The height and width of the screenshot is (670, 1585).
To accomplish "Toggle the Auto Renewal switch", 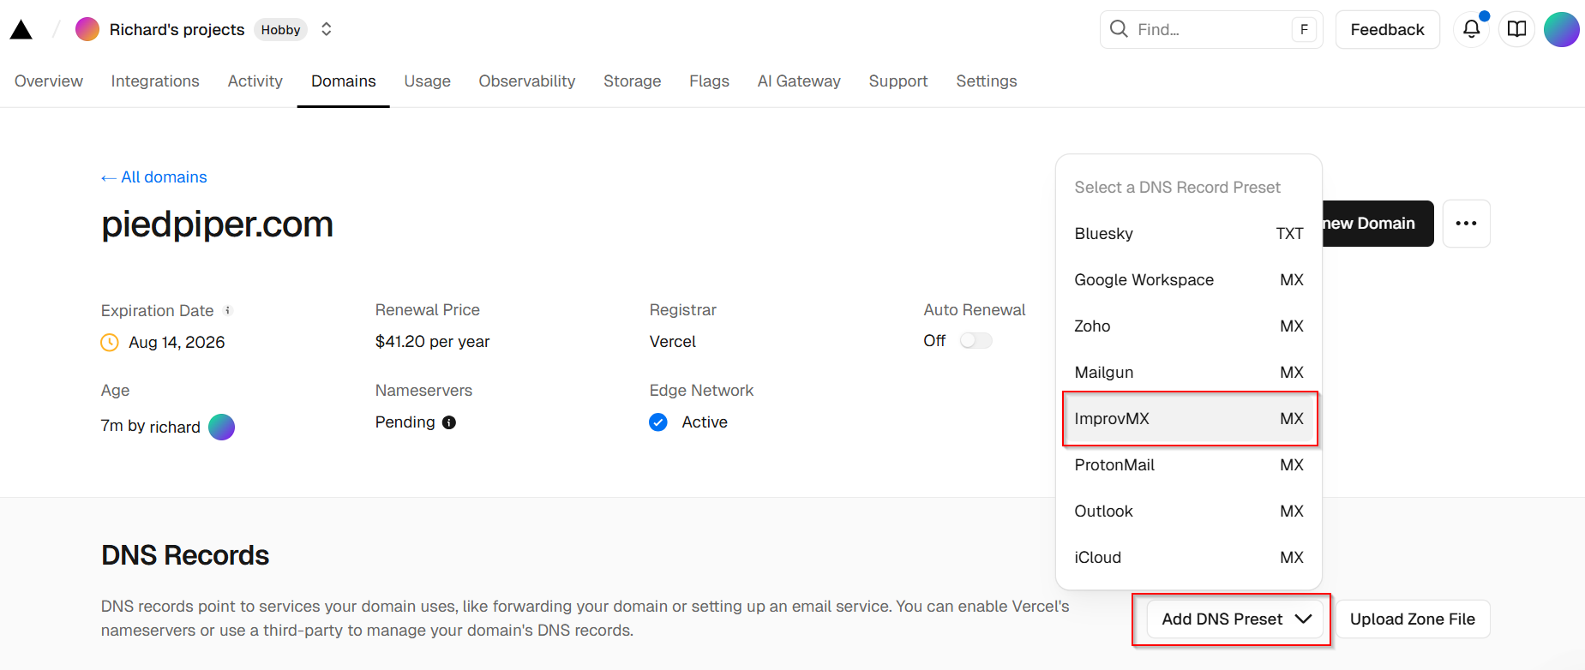I will (x=976, y=341).
